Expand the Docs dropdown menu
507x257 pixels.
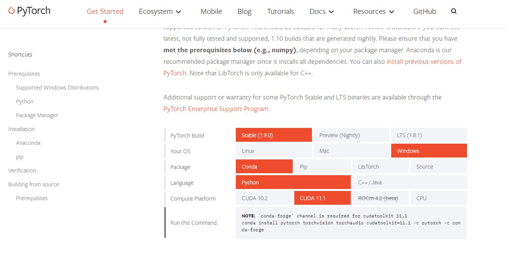tap(322, 12)
